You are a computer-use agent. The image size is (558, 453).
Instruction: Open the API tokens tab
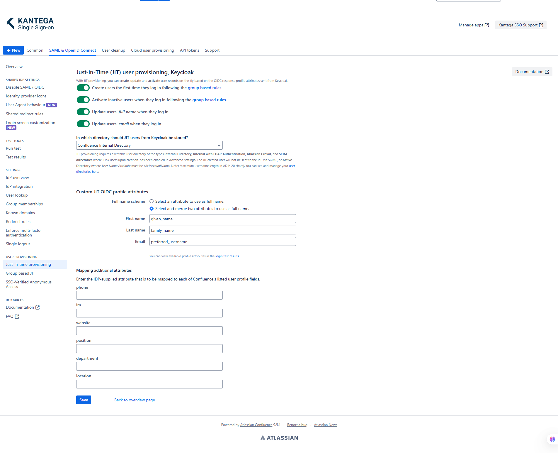pyautogui.click(x=189, y=50)
